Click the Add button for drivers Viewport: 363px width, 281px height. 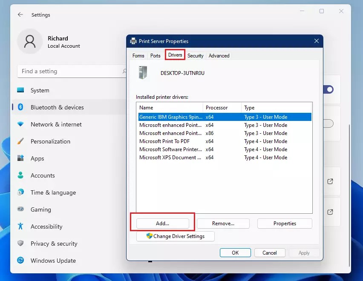coord(162,223)
